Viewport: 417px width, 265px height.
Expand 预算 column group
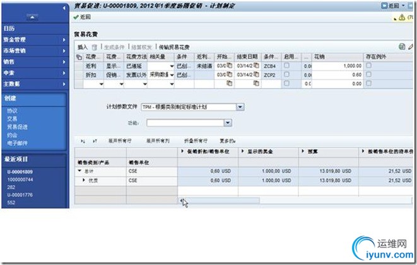point(303,151)
